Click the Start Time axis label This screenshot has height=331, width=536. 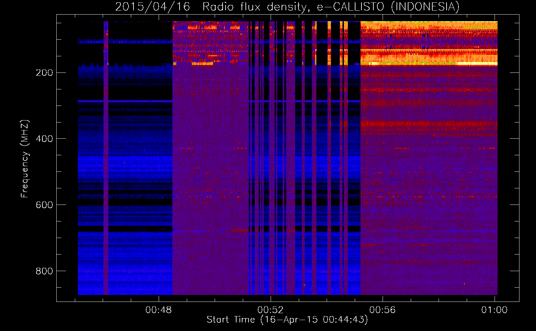click(287, 319)
